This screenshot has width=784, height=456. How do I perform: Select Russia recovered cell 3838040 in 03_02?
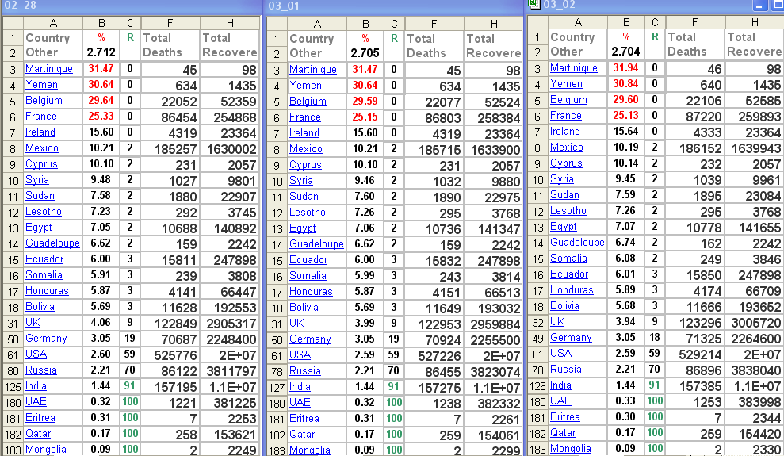[755, 370]
